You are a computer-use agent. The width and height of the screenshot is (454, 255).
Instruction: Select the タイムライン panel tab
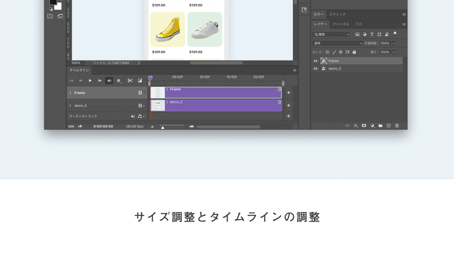click(79, 70)
